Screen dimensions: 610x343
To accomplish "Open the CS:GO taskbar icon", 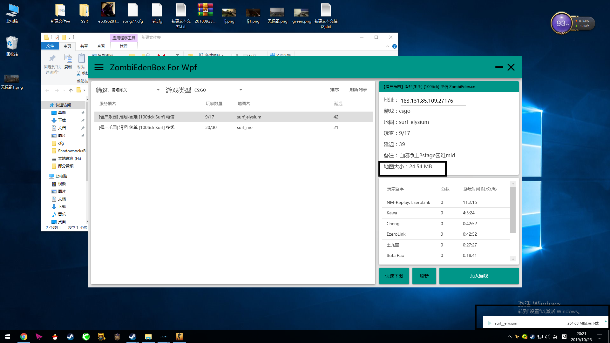I will (180, 337).
